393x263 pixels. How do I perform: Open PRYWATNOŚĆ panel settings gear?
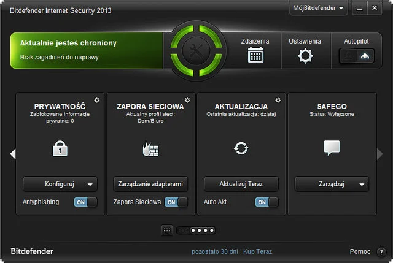[x=97, y=100]
